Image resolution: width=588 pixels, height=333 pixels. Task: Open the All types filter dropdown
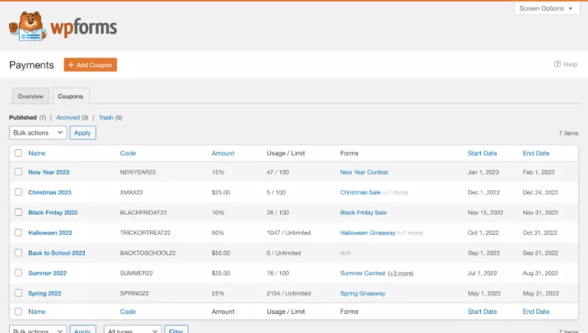tap(132, 330)
